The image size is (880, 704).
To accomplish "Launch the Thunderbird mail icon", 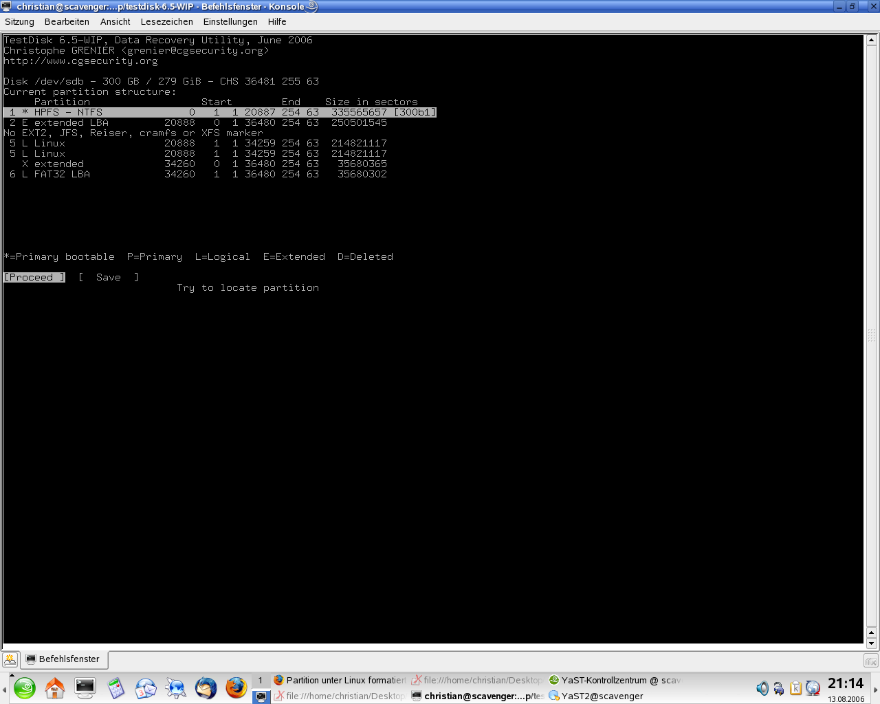I will (206, 688).
